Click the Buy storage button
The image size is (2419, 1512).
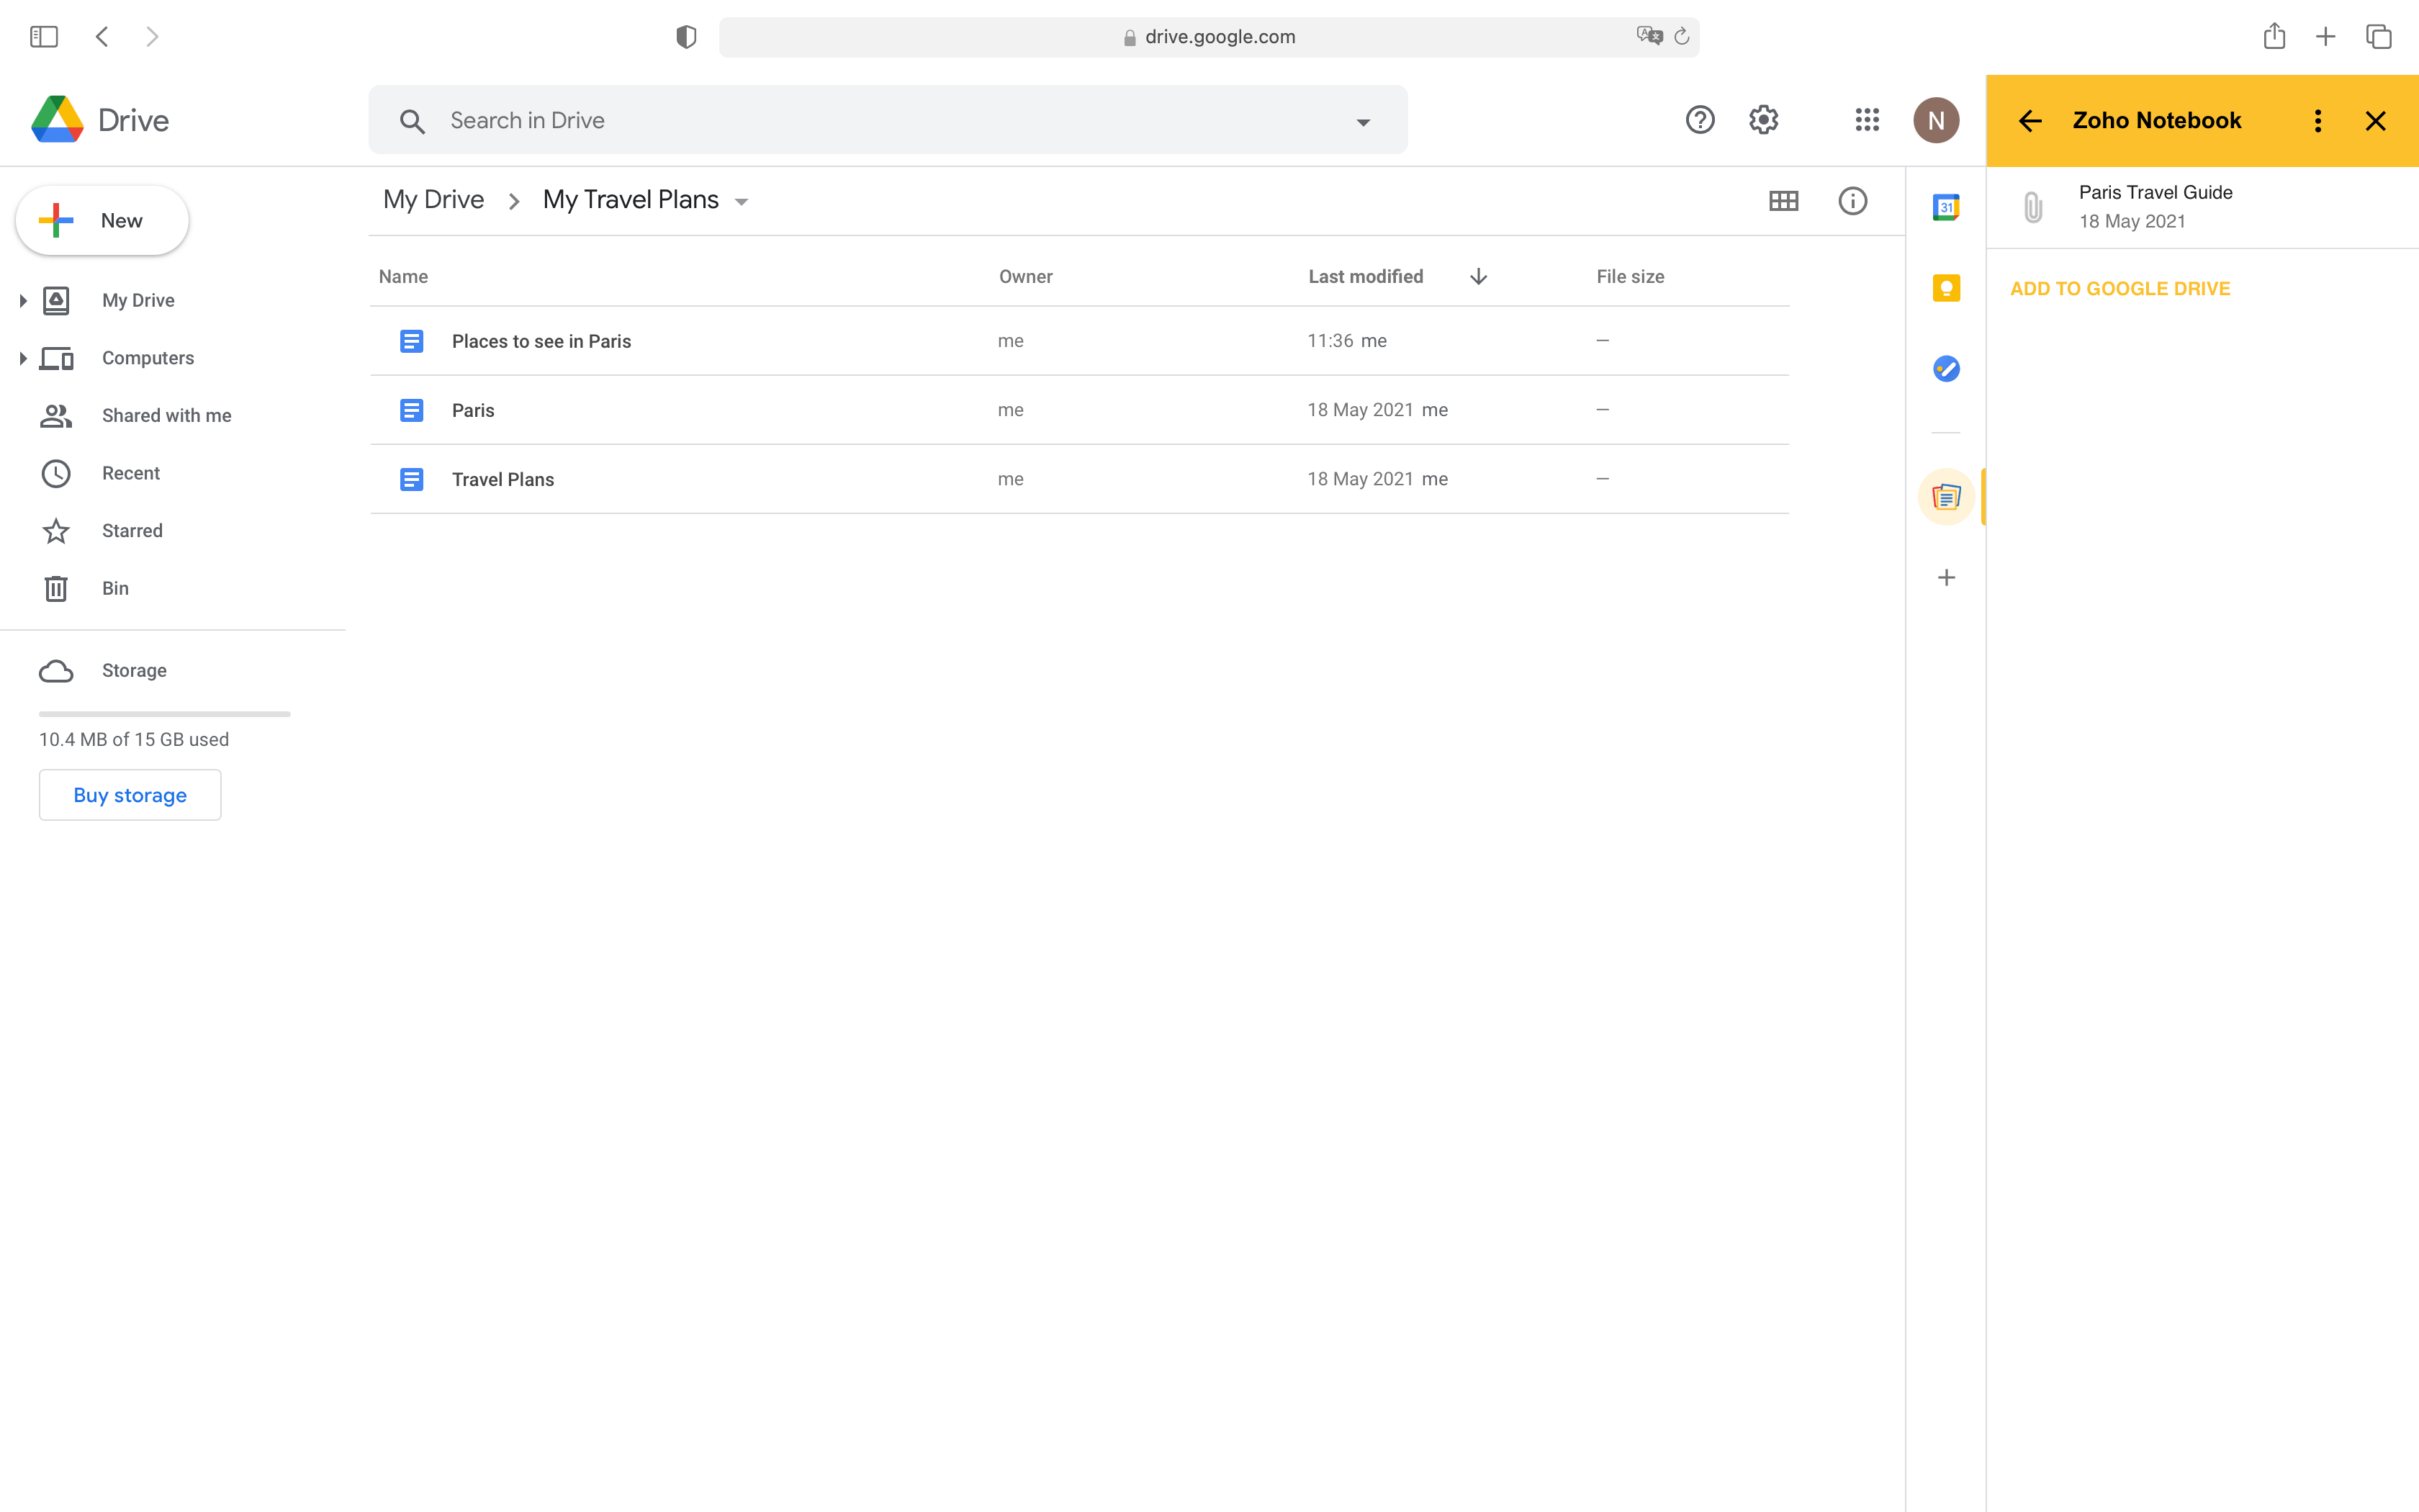coord(129,794)
